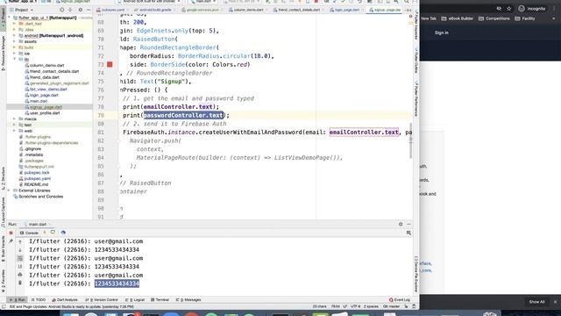
Task: Toggle soft-wrap in console gutter
Action: tap(20, 258)
